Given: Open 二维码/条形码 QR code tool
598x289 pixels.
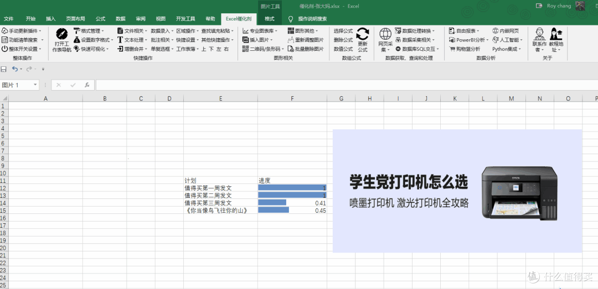Looking at the screenshot, I should click(x=263, y=49).
